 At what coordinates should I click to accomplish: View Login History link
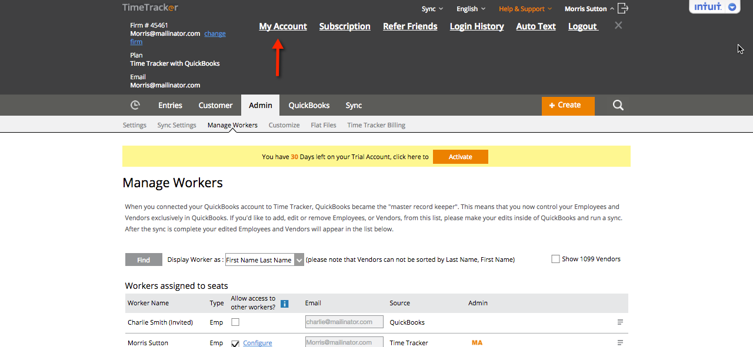(477, 26)
